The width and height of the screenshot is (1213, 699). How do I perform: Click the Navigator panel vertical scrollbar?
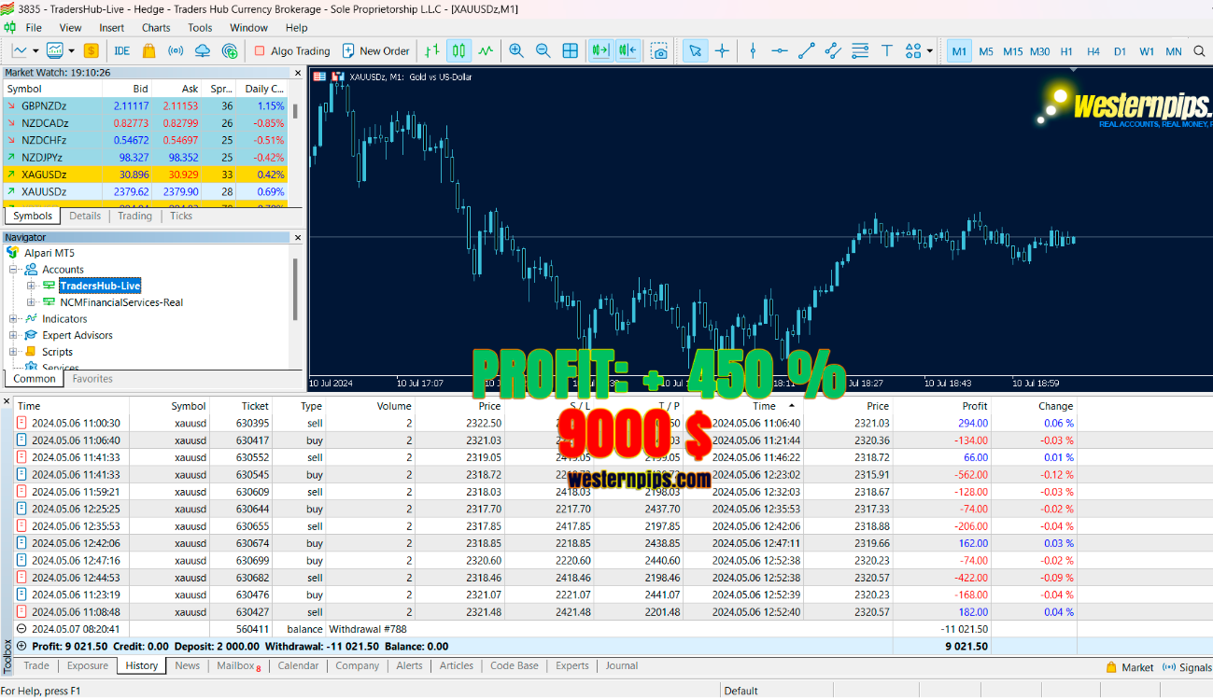(x=295, y=289)
